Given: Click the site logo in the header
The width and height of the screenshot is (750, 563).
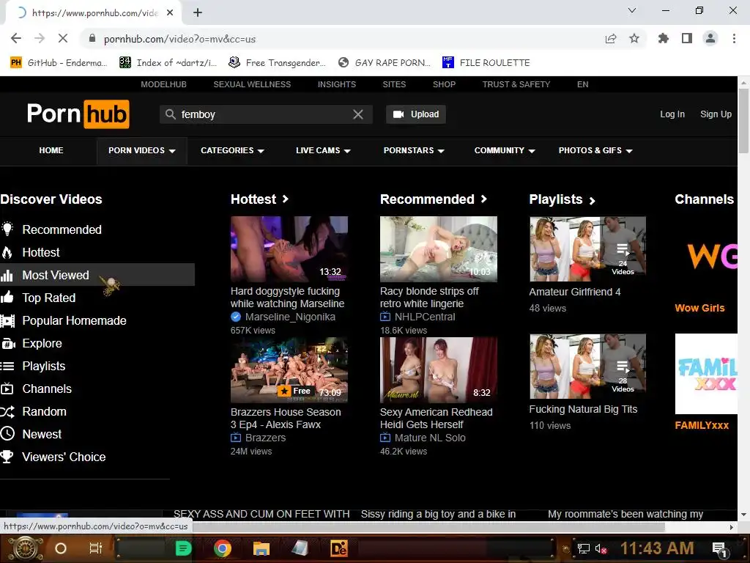Looking at the screenshot, I should 78,114.
